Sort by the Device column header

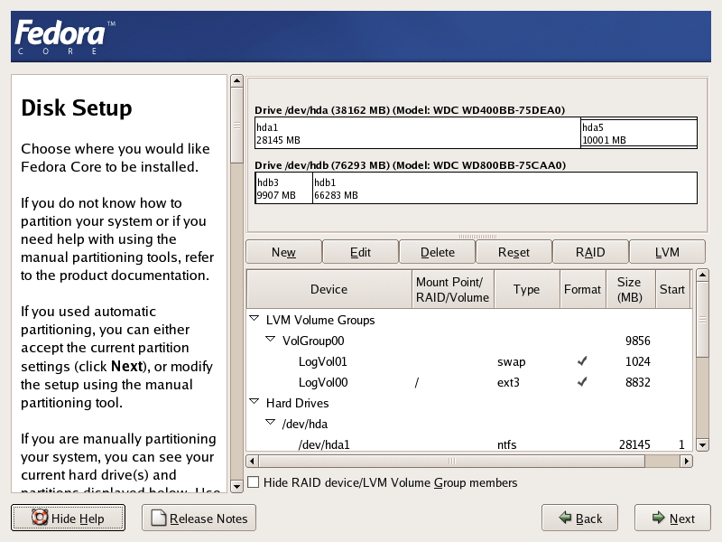(x=329, y=289)
